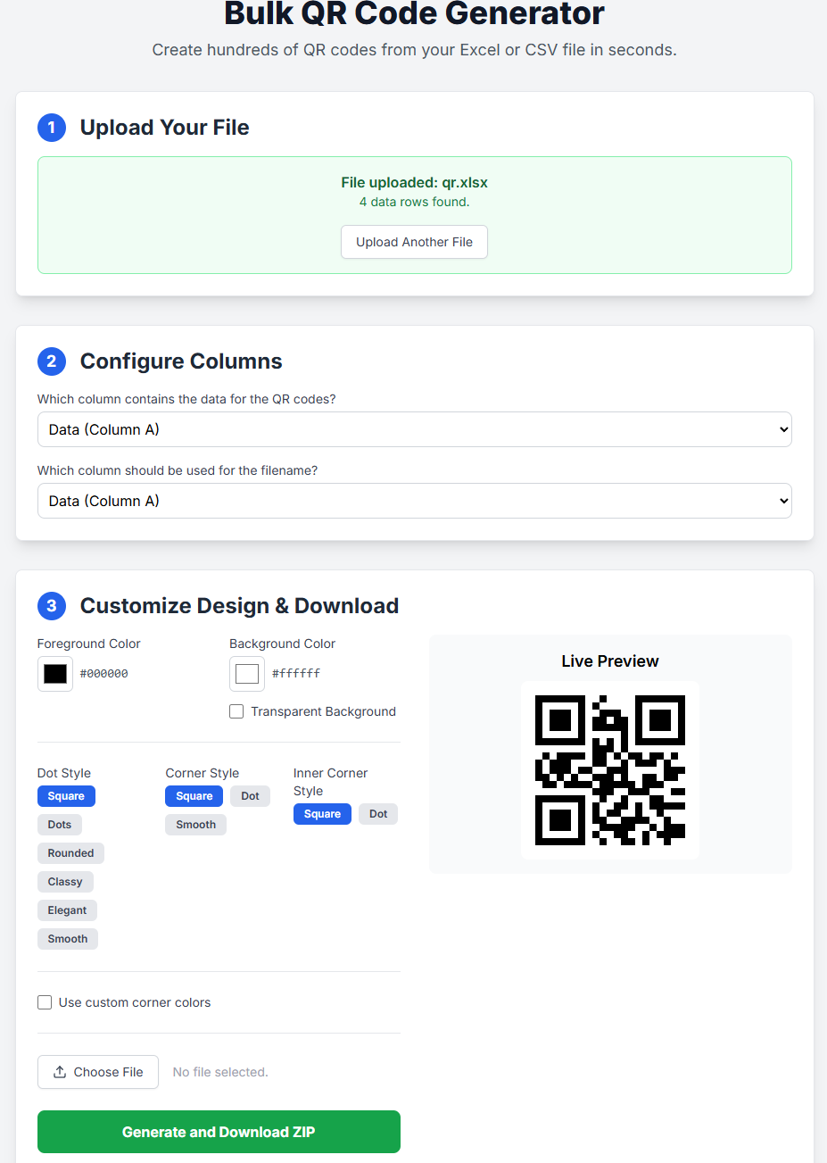Click 'File uploaded: qr.xlsx' text

(x=414, y=182)
